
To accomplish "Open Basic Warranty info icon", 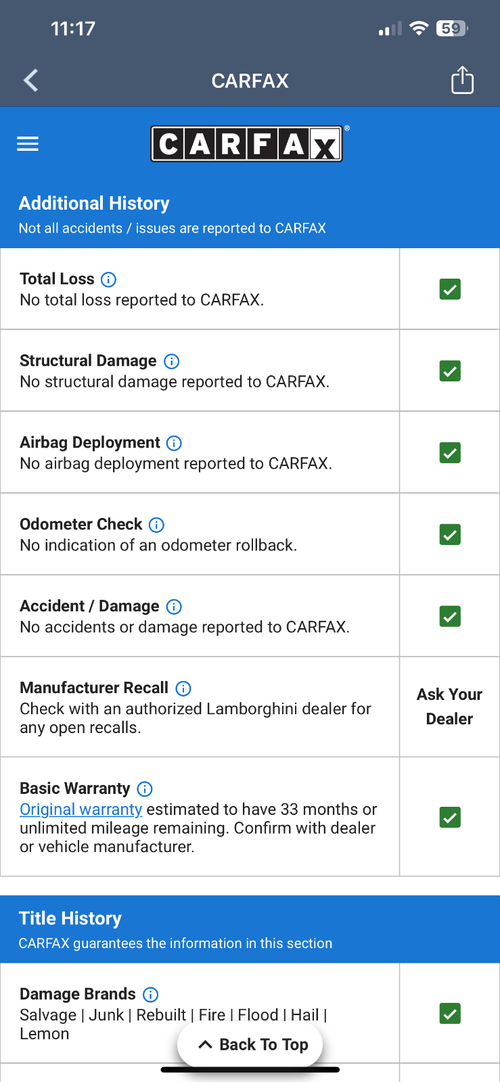I will (x=145, y=789).
